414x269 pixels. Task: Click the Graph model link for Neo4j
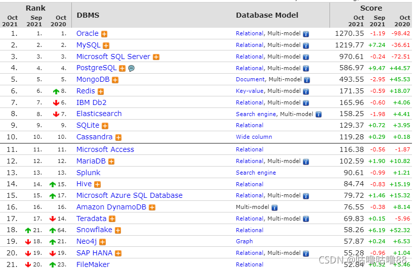[244, 241]
